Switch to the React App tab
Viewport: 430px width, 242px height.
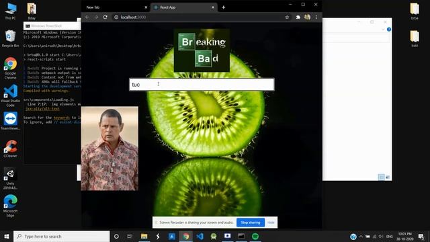[x=183, y=7]
